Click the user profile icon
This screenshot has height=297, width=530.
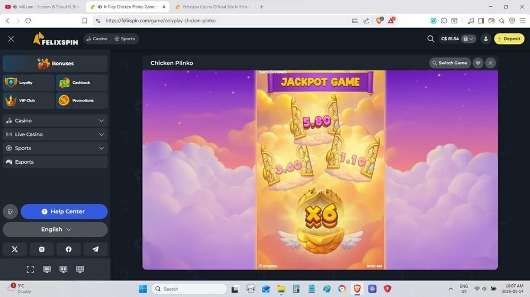[485, 39]
